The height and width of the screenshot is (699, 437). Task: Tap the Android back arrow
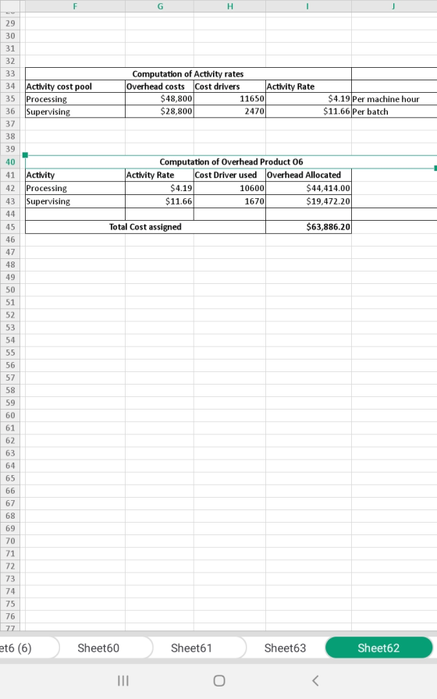(315, 681)
